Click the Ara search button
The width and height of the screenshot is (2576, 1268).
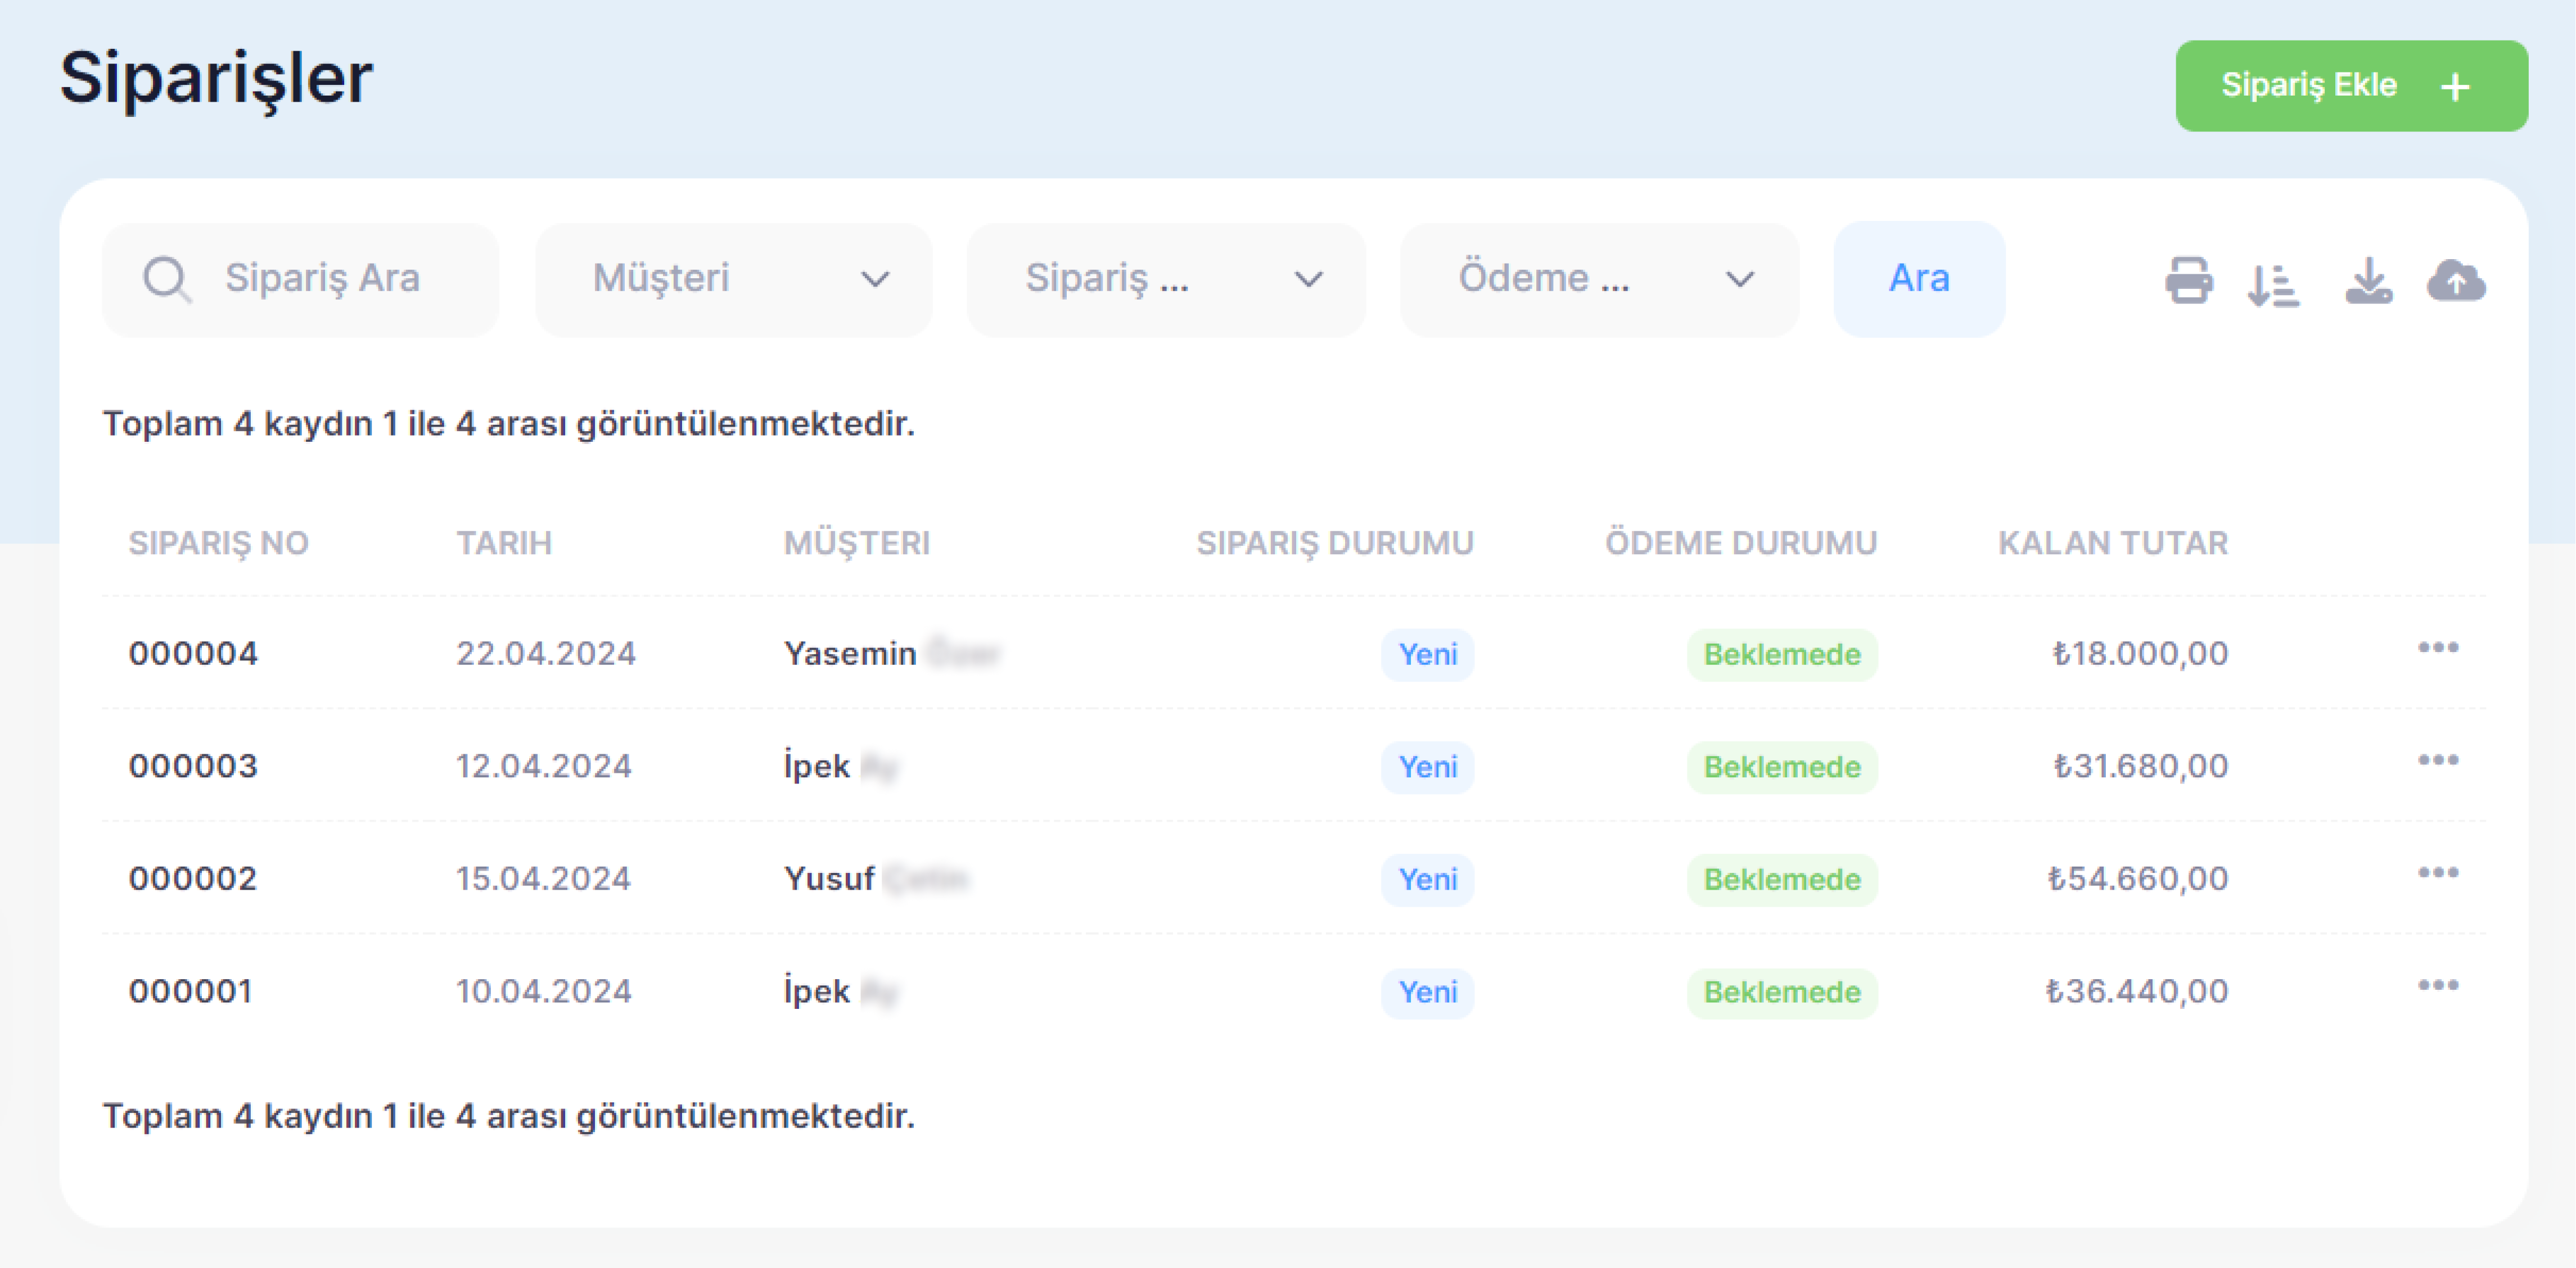(x=1918, y=279)
